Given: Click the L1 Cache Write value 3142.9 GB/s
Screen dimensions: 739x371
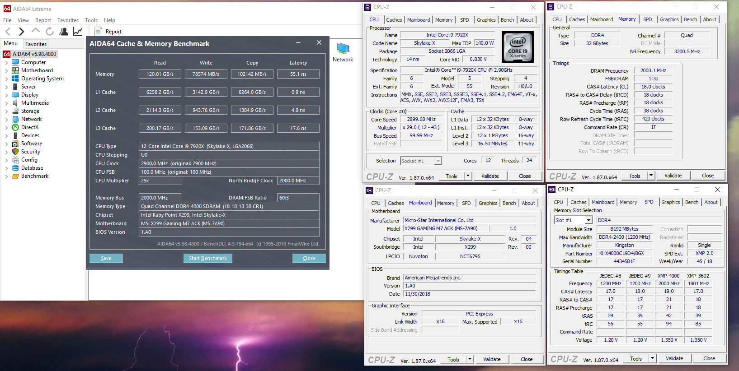Looking at the screenshot, I should (x=206, y=92).
